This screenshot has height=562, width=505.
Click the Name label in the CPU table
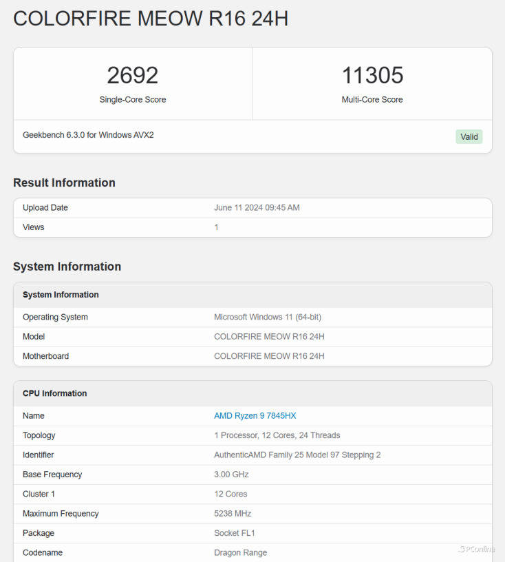(x=34, y=416)
